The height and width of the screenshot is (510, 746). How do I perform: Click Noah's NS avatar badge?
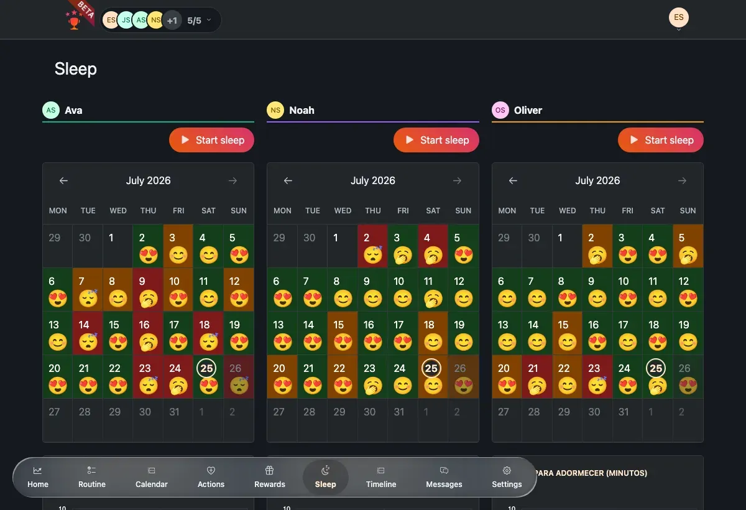pos(275,110)
